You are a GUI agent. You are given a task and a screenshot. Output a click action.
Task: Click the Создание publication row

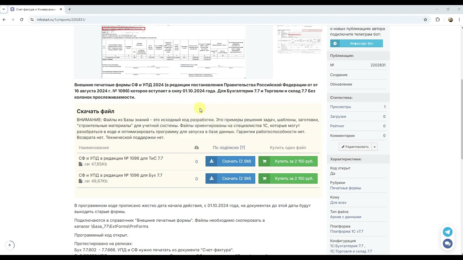[358, 75]
